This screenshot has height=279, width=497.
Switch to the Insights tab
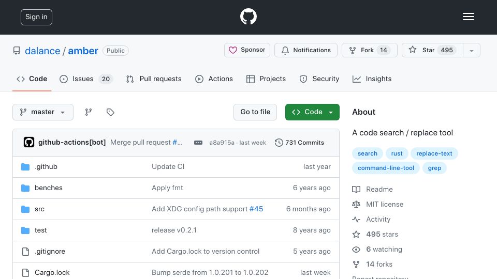point(372,79)
